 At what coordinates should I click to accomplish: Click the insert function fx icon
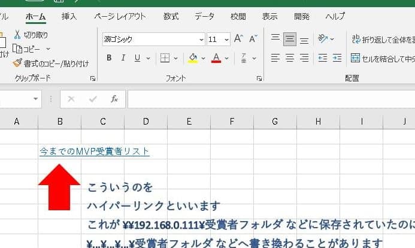pyautogui.click(x=114, y=99)
